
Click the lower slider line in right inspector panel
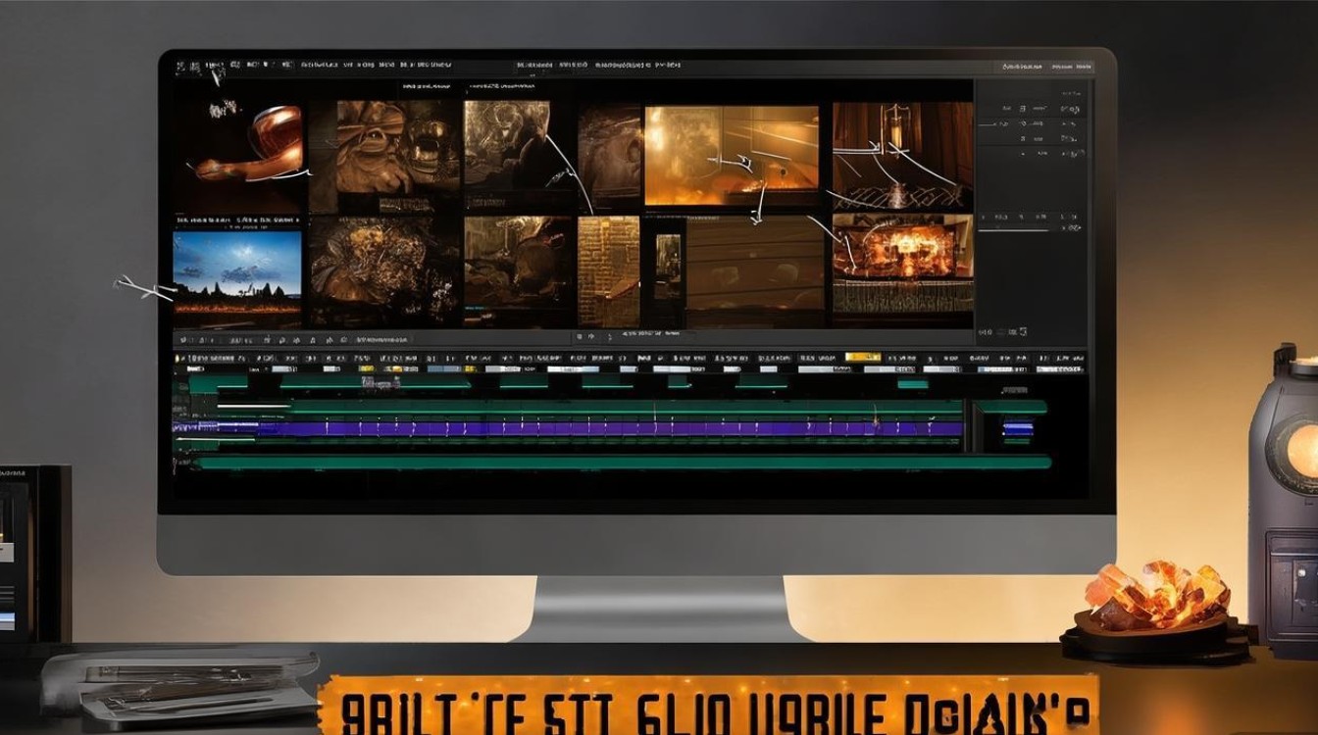1016,231
